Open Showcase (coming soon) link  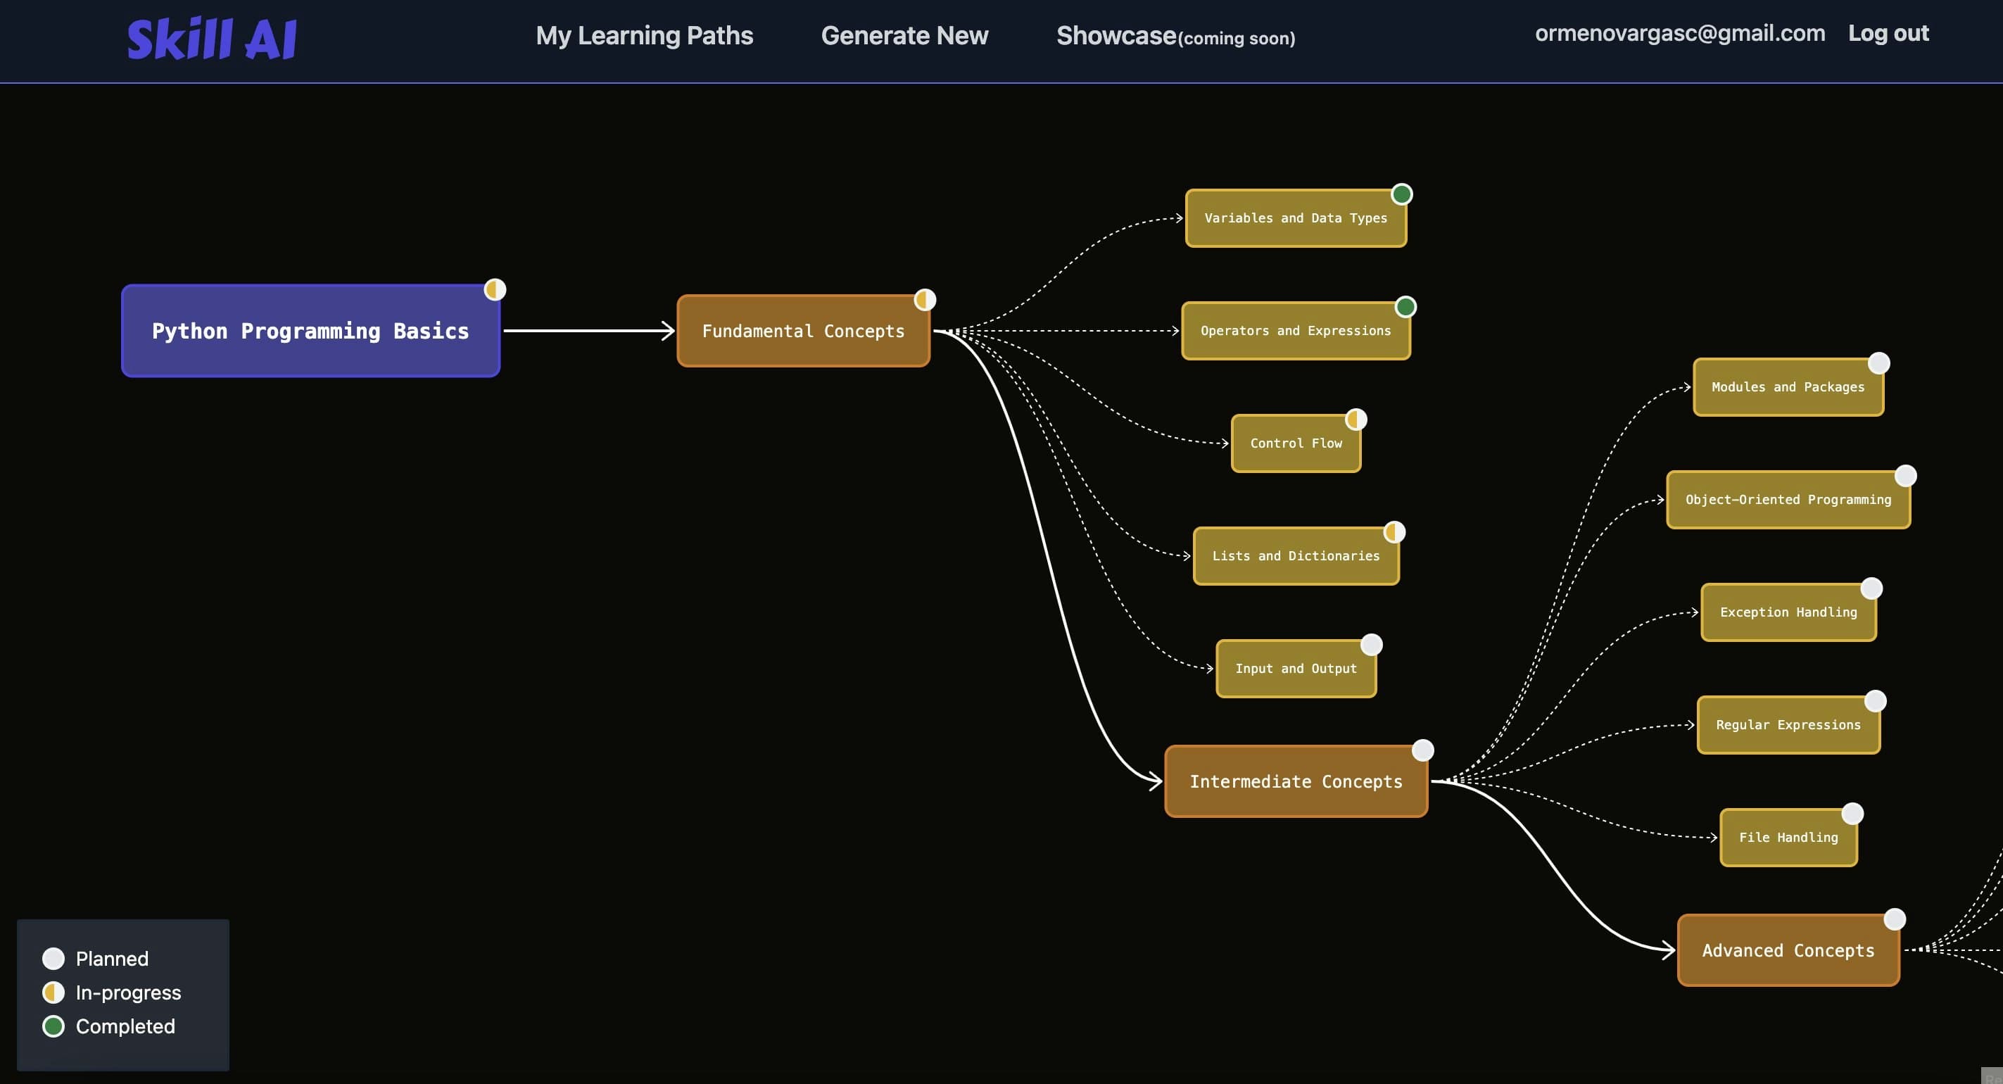click(x=1175, y=36)
